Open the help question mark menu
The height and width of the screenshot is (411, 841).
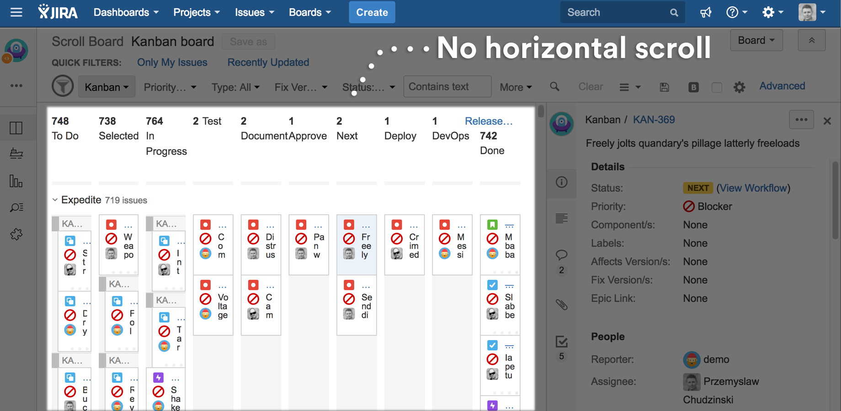coord(736,12)
